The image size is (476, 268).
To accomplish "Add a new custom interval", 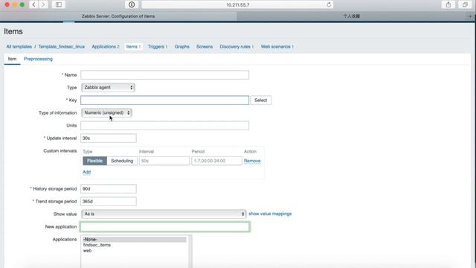I will (87, 172).
